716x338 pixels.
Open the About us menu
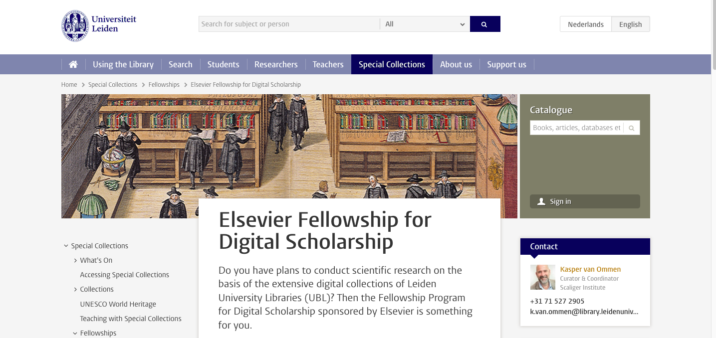(x=456, y=64)
